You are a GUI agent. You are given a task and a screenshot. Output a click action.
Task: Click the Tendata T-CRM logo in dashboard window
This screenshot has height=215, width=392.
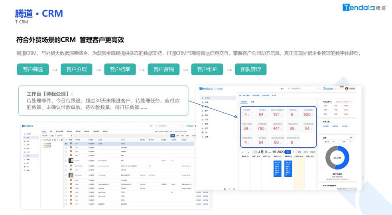pyautogui.click(x=211, y=89)
